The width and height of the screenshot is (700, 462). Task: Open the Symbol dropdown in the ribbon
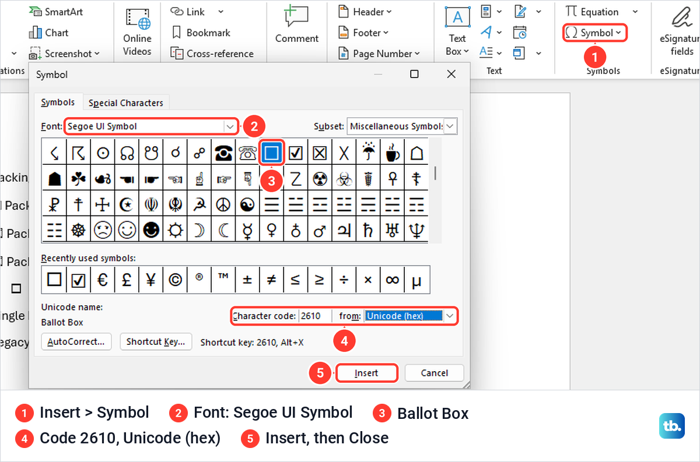tap(595, 33)
